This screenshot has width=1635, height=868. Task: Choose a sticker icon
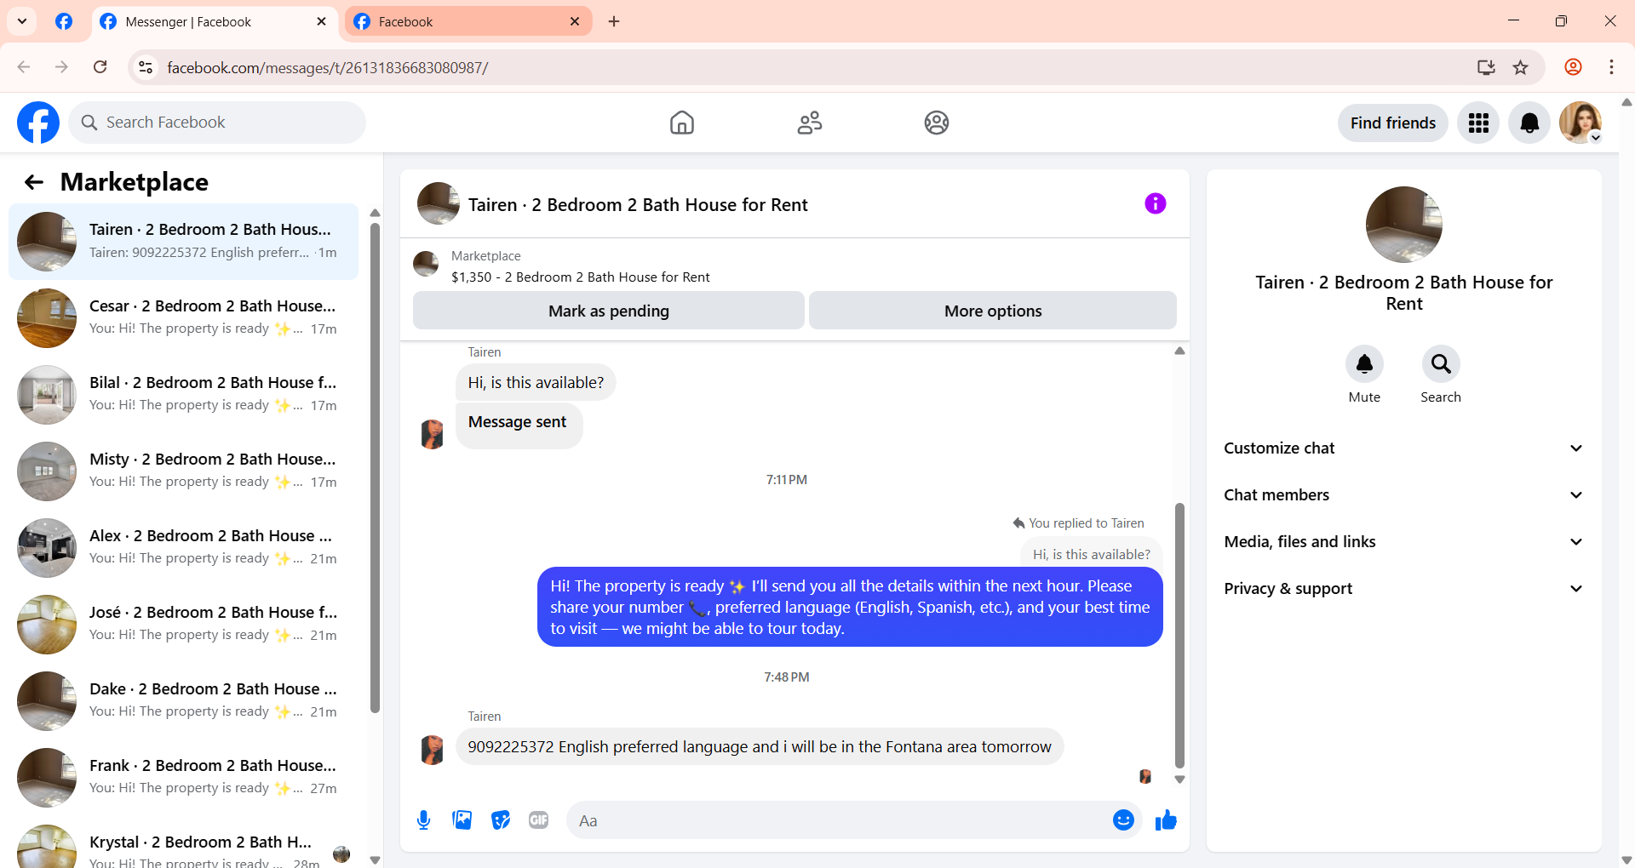[x=501, y=820]
